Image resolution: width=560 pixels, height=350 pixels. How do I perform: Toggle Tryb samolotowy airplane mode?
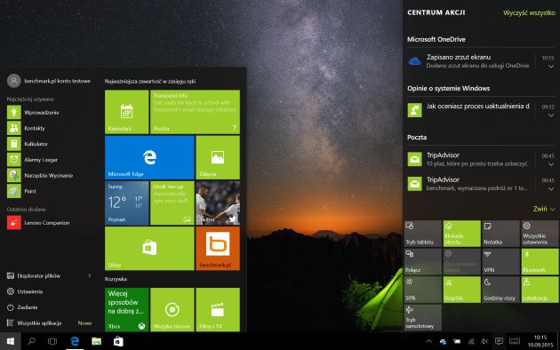(x=423, y=317)
